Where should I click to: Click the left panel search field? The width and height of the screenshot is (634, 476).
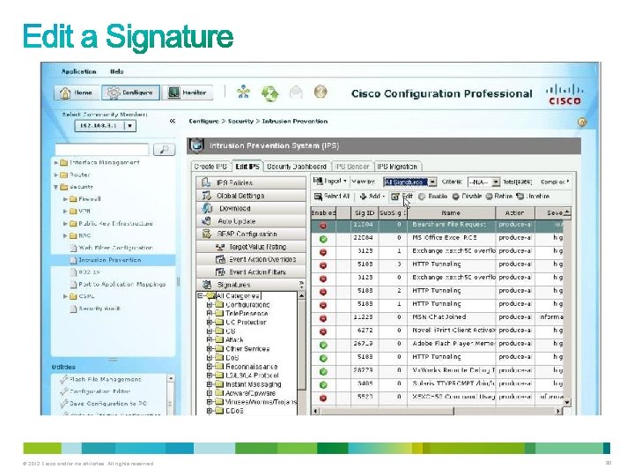102,150
